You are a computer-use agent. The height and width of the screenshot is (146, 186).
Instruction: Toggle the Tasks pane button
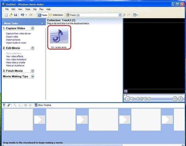43,15
